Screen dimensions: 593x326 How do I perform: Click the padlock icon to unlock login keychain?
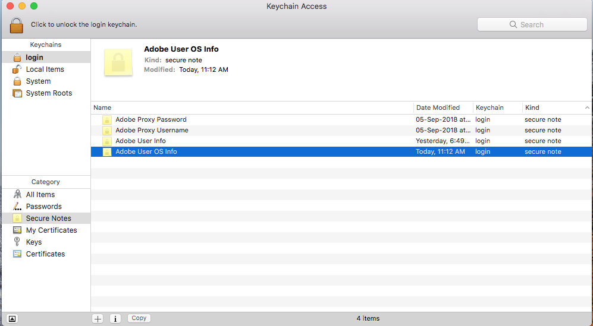[16, 25]
